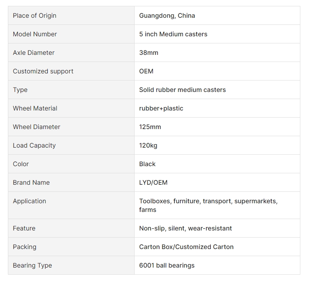Screen dimensions: 311x281
Task: Click 'Non-slip, silent, wear-resistant' feature text
Action: tap(185, 229)
